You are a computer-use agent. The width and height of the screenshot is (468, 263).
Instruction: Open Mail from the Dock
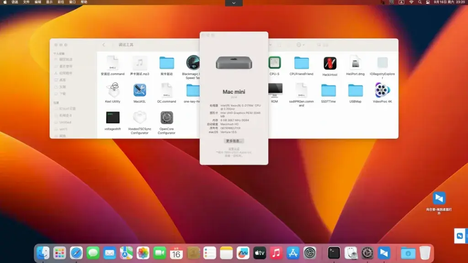click(110, 253)
